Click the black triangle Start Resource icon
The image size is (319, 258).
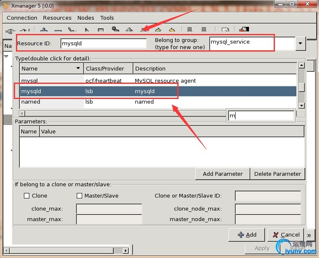(x=87, y=30)
